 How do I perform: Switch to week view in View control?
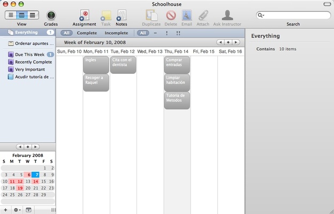[x=22, y=15]
